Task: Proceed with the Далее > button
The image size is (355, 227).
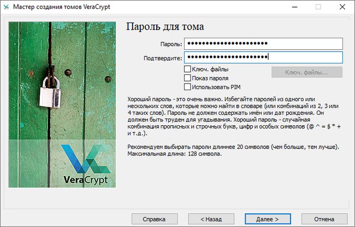Action: click(268, 219)
